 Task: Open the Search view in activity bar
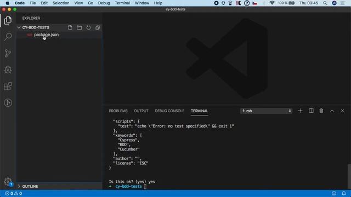(x=8, y=37)
